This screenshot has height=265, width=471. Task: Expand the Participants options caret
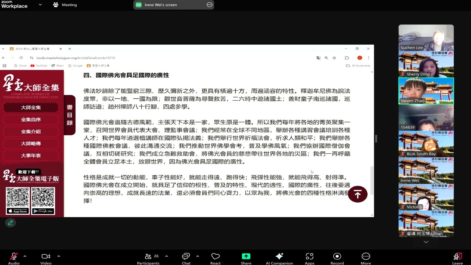click(167, 256)
